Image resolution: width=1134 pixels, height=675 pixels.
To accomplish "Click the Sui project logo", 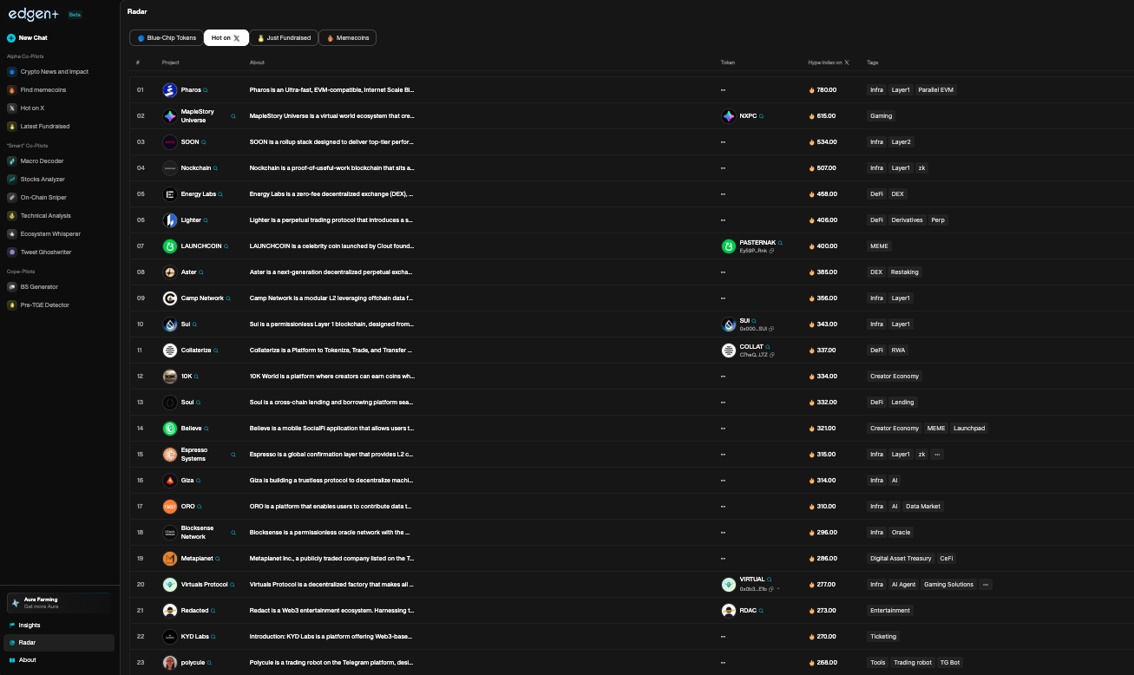I will click(x=170, y=324).
